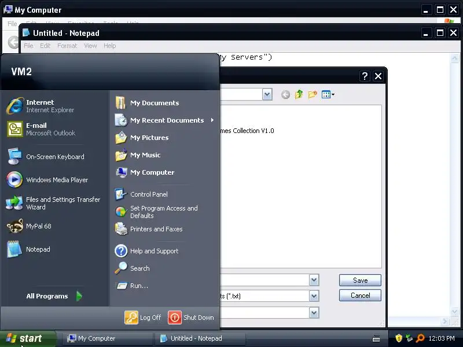Expand All Programs menu

pyautogui.click(x=54, y=296)
